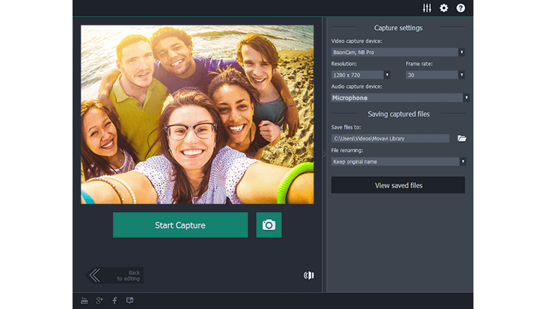The image size is (546, 309).
Task: Open the feedback chat icon in footer
Action: tap(129, 300)
